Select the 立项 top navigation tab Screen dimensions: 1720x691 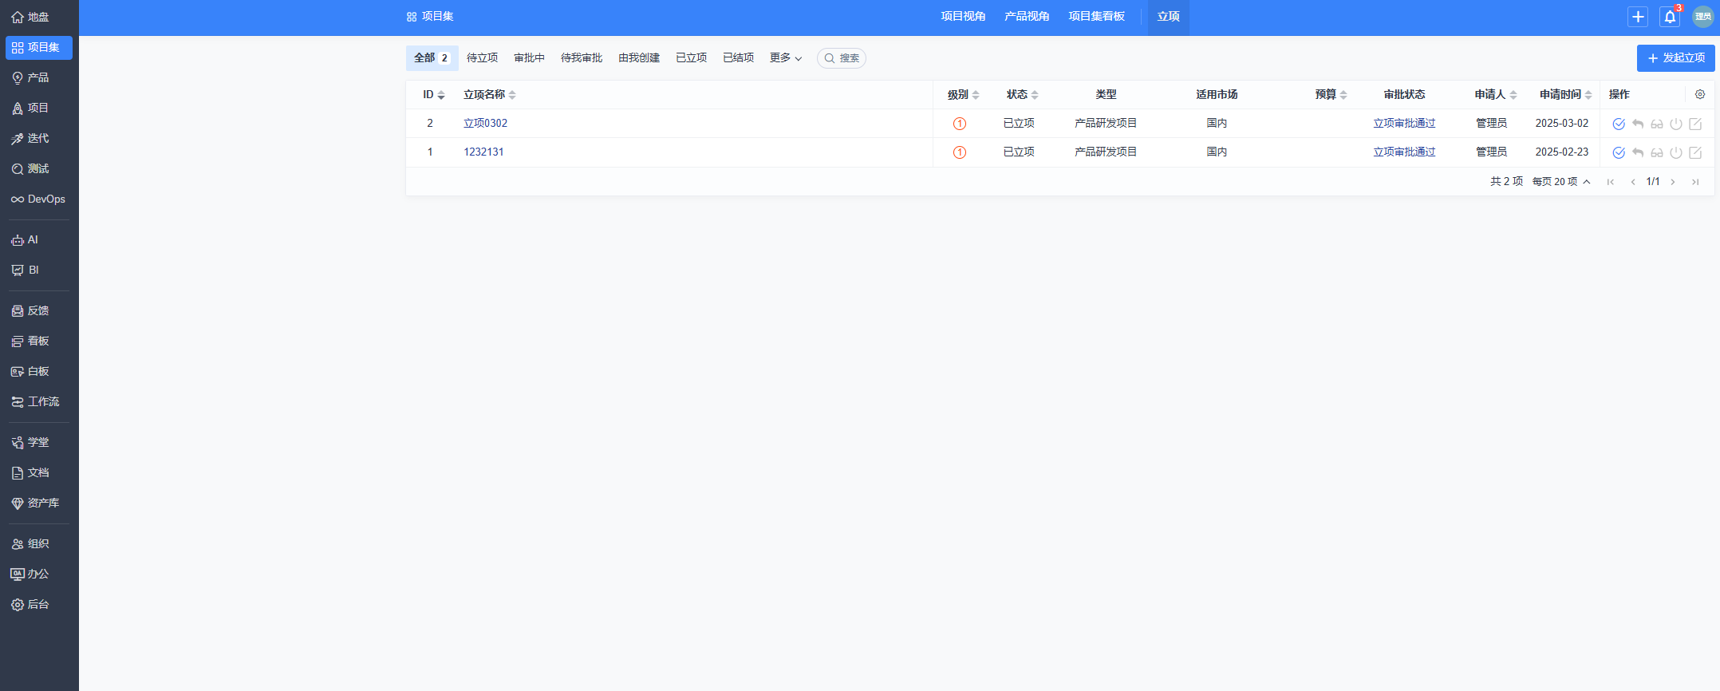[1169, 17]
